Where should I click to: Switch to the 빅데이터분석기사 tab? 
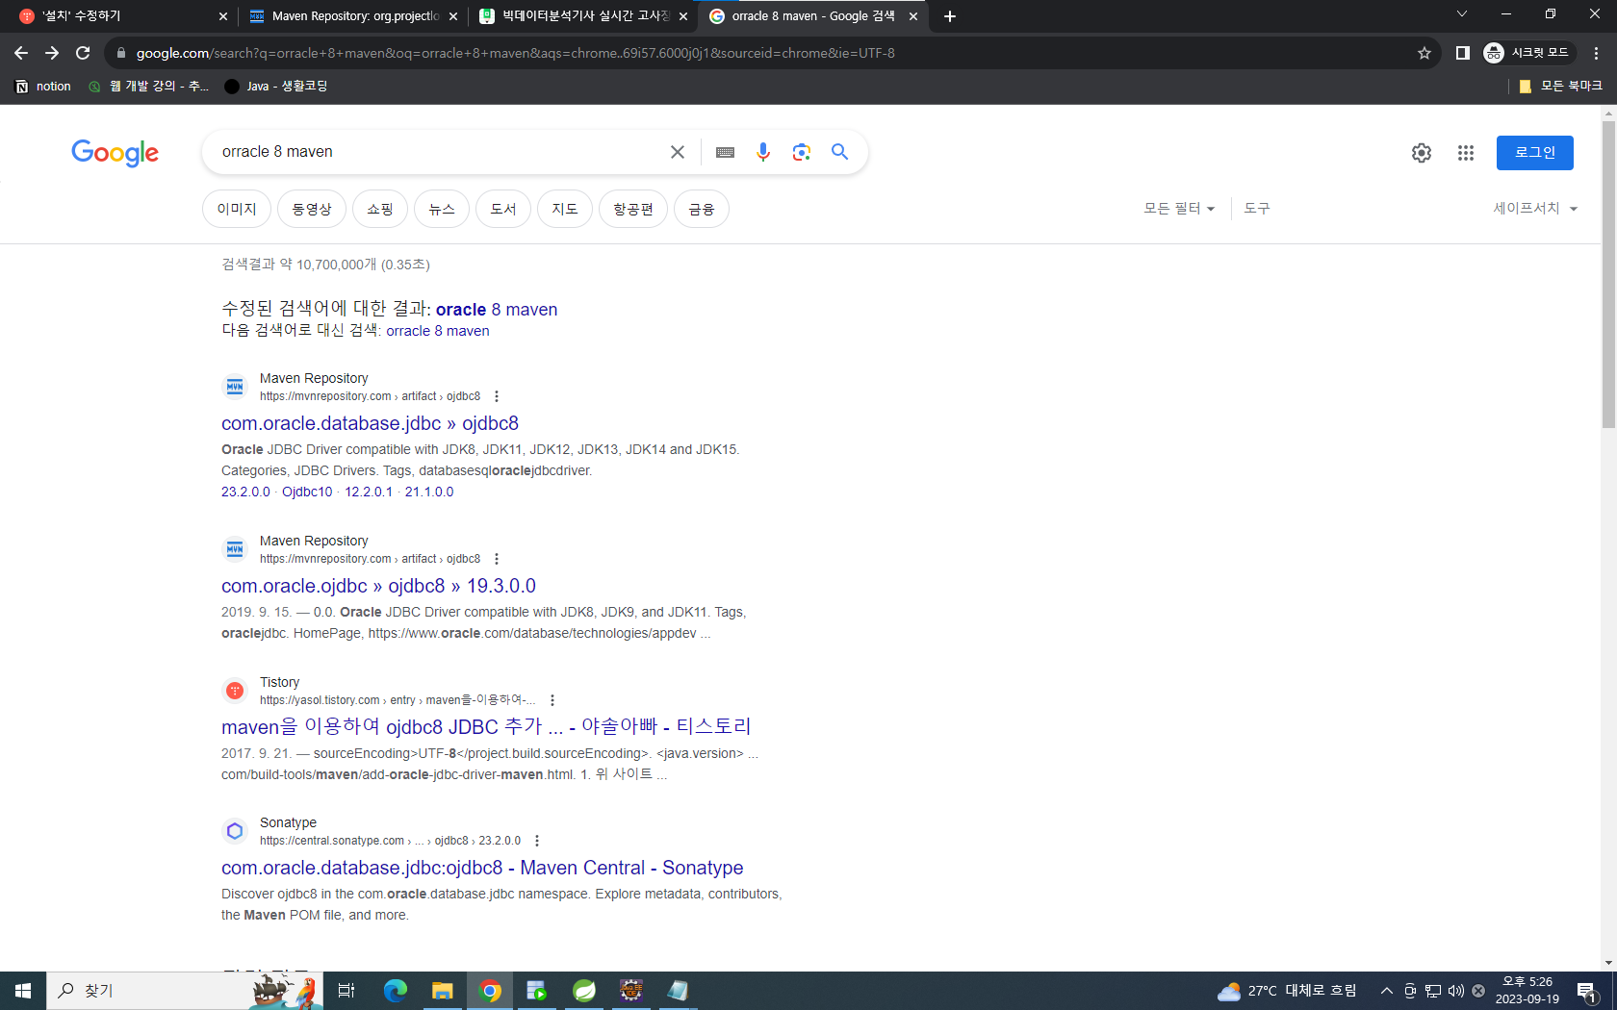pyautogui.click(x=584, y=16)
